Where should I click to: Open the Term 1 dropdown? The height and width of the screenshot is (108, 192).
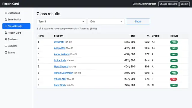point(61,21)
